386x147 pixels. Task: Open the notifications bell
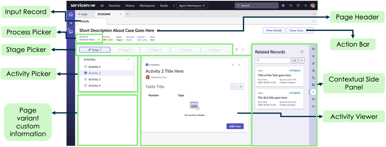coord(305,6)
